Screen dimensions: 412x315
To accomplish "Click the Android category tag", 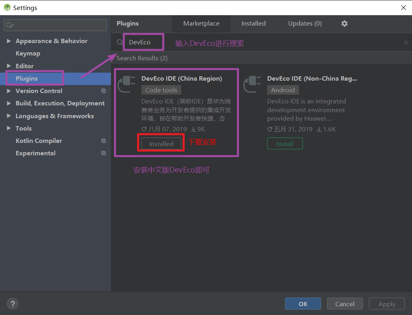I will pos(283,90).
